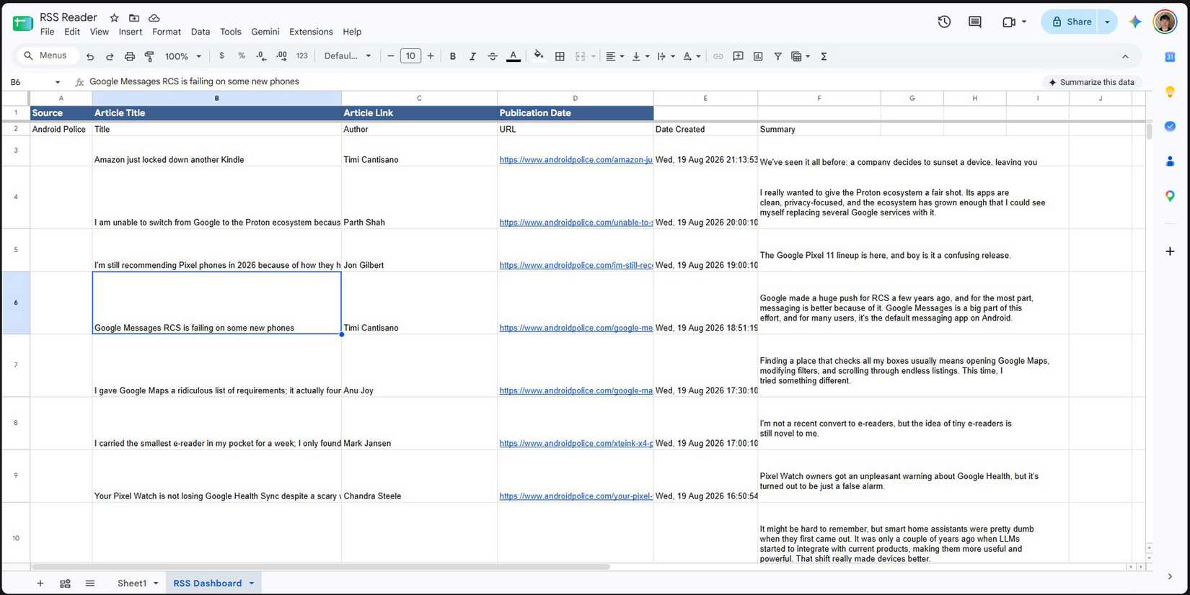Open the borders tool
Image resolution: width=1190 pixels, height=595 pixels.
(x=560, y=56)
